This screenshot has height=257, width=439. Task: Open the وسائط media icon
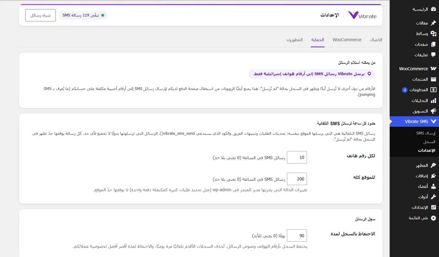pos(433,34)
